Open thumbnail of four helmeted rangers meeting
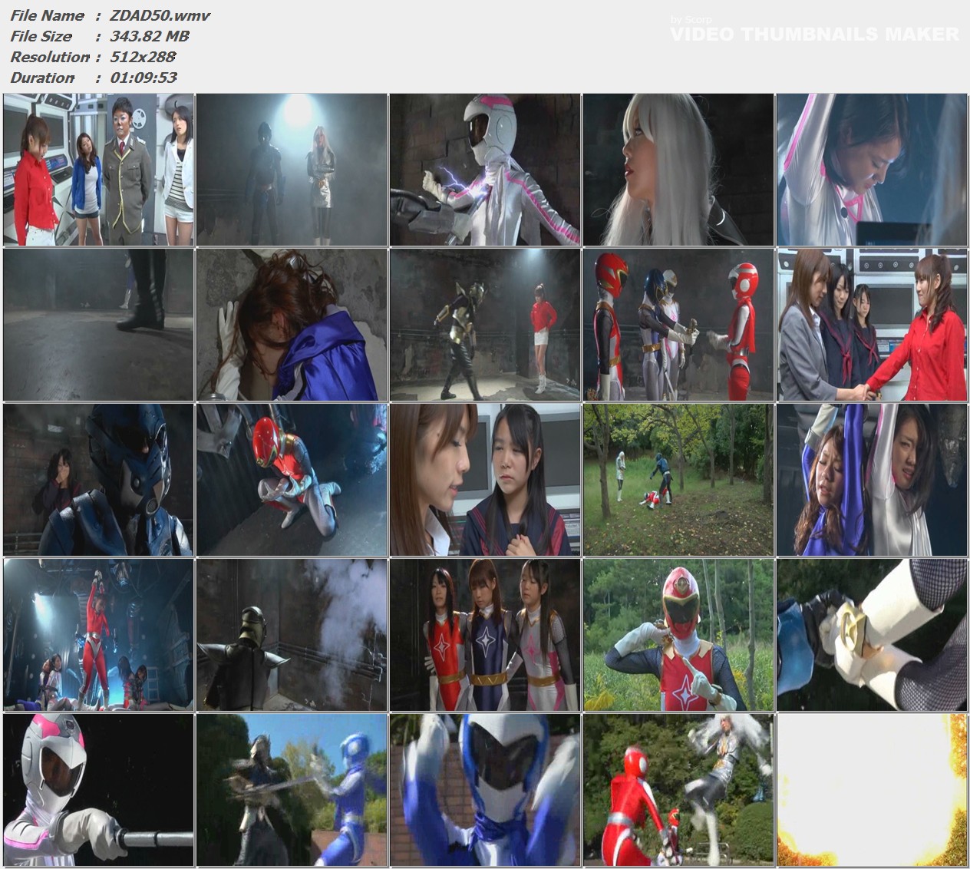 point(679,325)
